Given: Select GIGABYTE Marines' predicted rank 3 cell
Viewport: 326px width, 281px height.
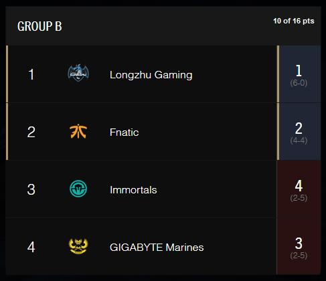Looking at the screenshot, I should coord(299,246).
